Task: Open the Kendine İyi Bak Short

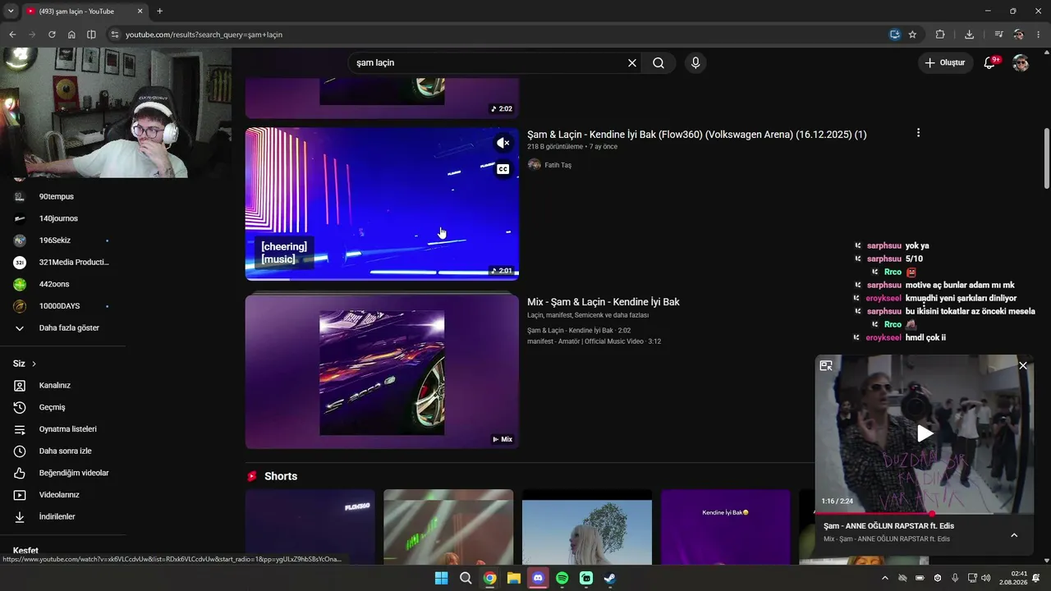Action: (726, 527)
